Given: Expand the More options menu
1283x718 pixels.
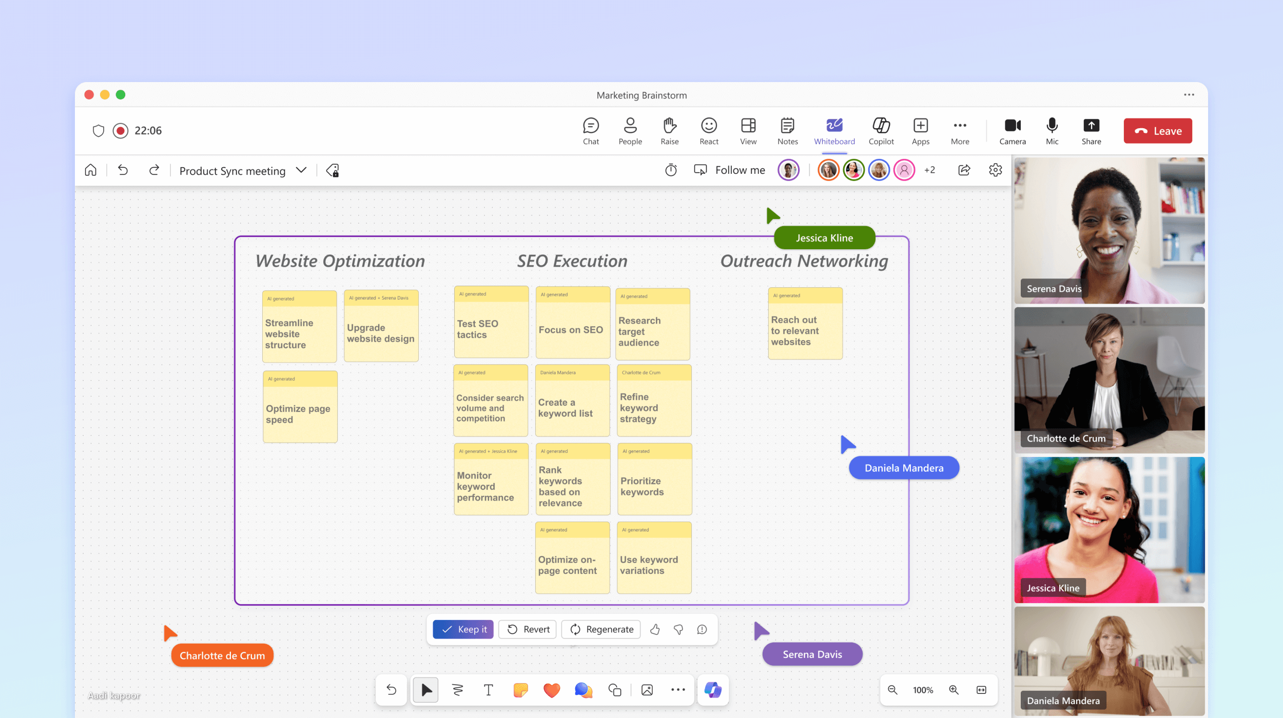Looking at the screenshot, I should (960, 130).
